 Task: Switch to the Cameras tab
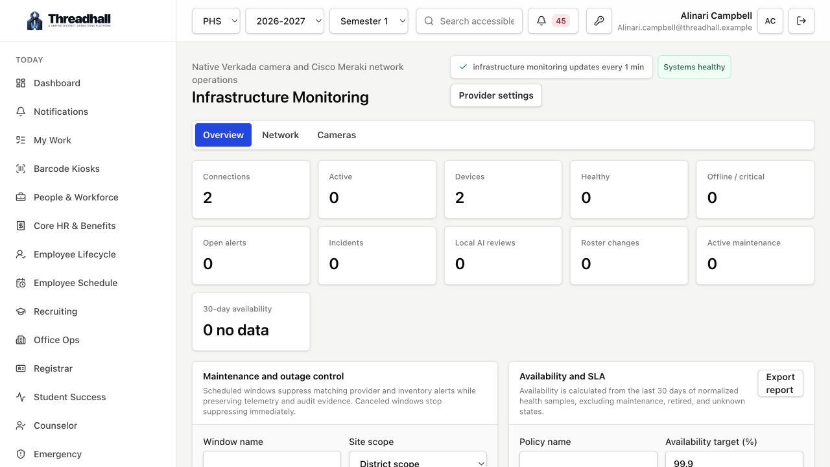(337, 135)
